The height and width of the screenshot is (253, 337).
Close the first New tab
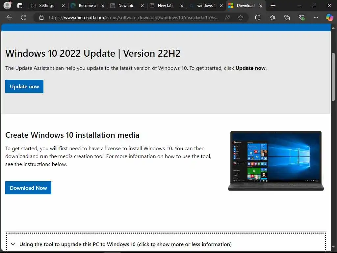pos(142,6)
